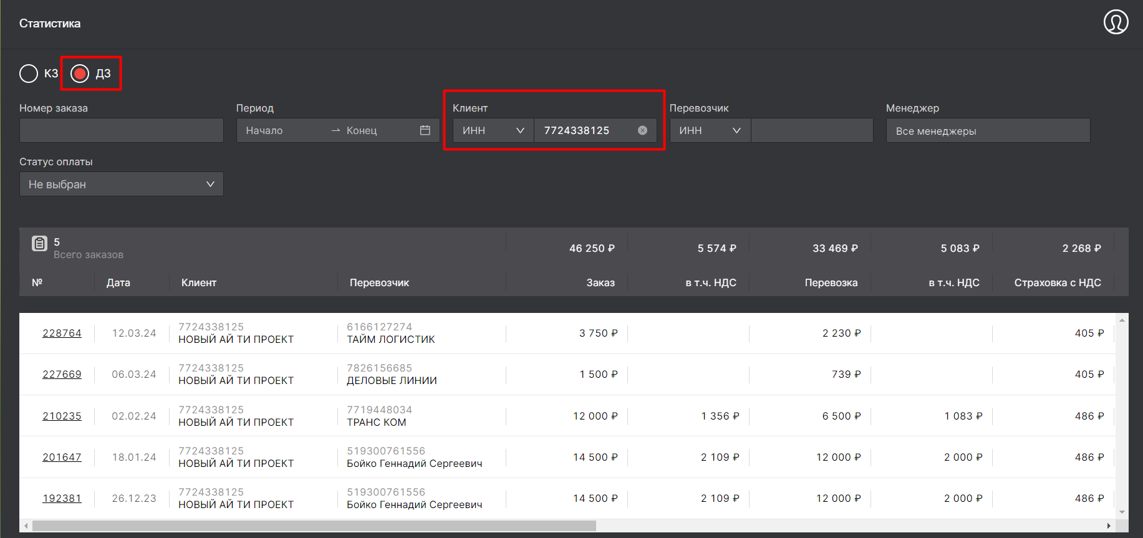This screenshot has width=1143, height=538.
Task: Click the table scroll up arrow
Action: [1122, 320]
